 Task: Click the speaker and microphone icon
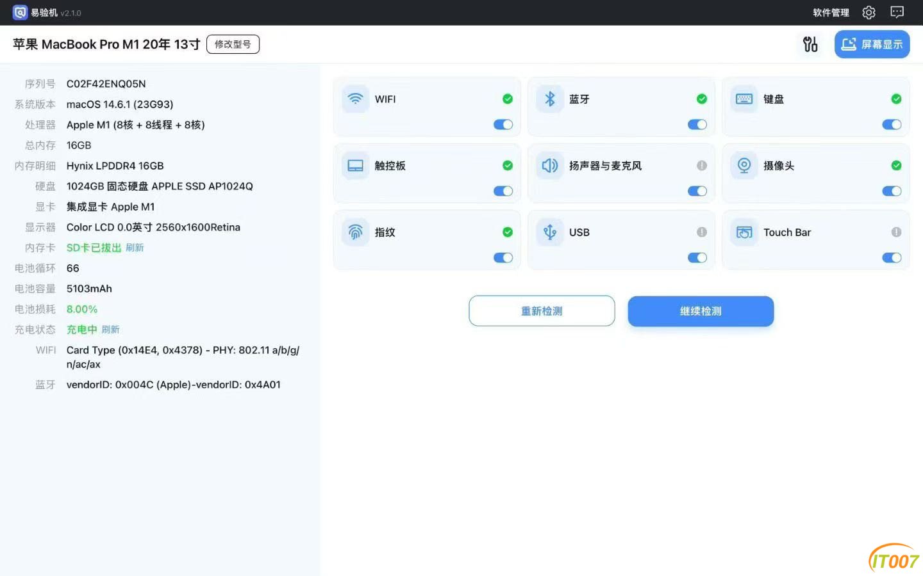coord(549,166)
